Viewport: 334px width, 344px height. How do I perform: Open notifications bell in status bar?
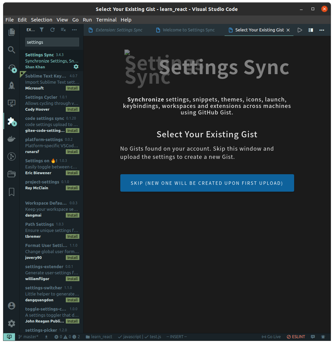pyautogui.click(x=323, y=337)
